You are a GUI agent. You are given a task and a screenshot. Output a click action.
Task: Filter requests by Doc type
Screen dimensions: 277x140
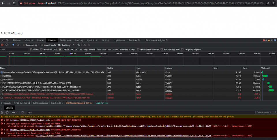click(104, 50)
